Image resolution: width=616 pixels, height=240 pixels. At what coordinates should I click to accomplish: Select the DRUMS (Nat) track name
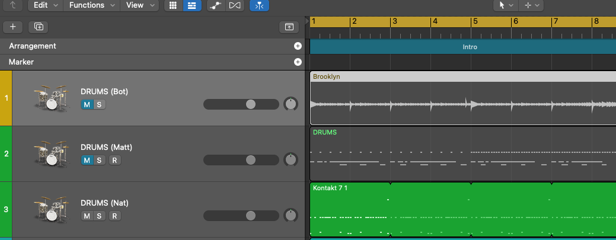point(104,203)
